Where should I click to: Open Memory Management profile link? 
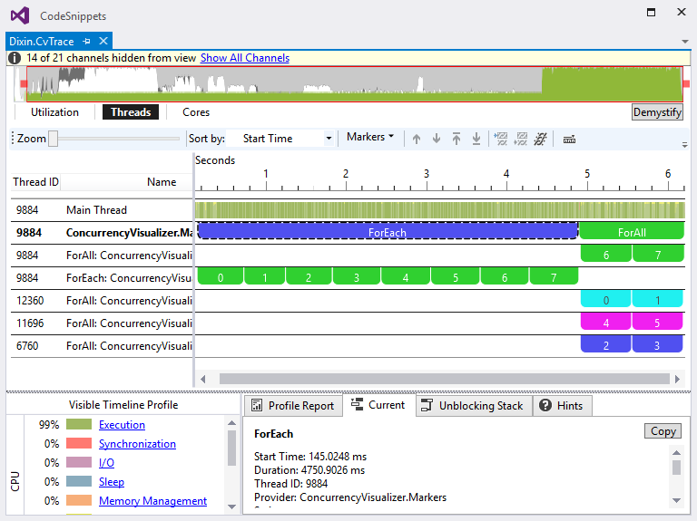coord(152,501)
